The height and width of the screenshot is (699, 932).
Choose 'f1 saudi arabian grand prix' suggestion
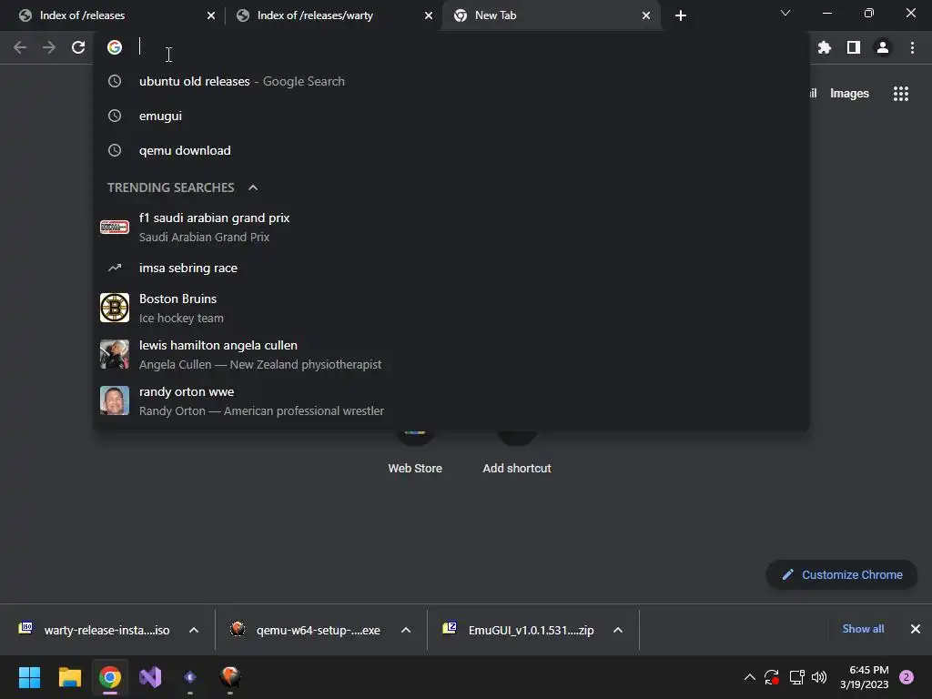(x=451, y=227)
